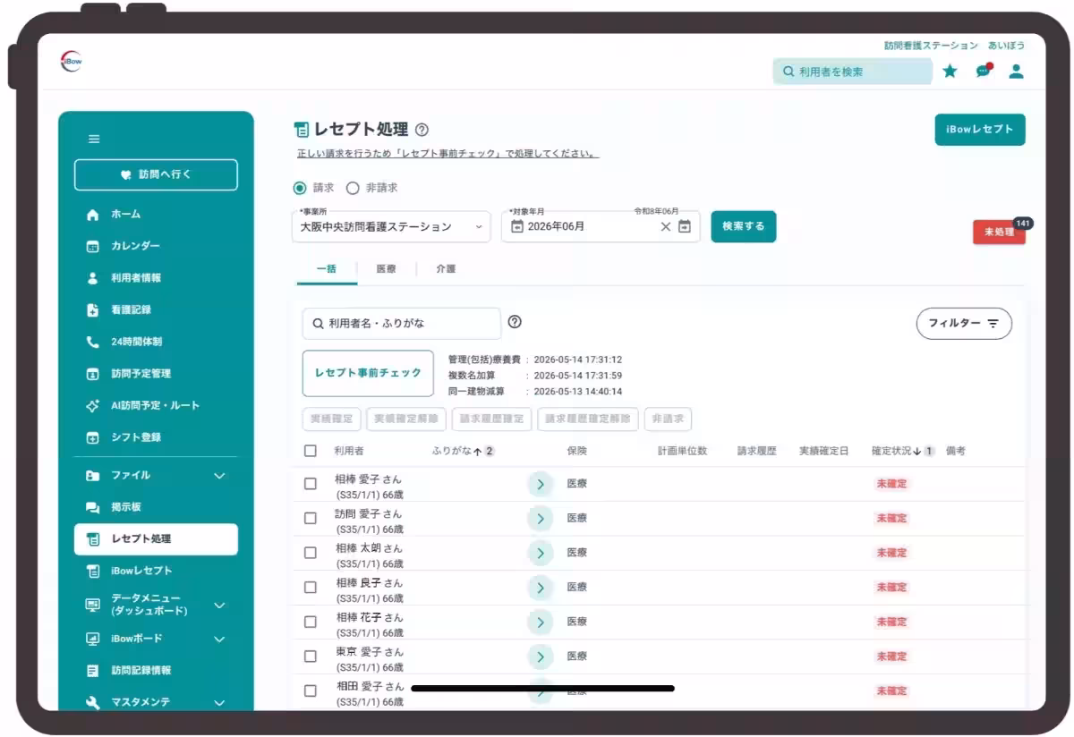Click the 未処理 red button
Screen dimensions: 1074x737
point(999,232)
